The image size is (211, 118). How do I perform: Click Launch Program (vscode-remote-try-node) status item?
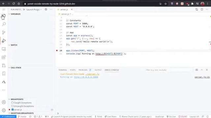[x=72, y=117]
